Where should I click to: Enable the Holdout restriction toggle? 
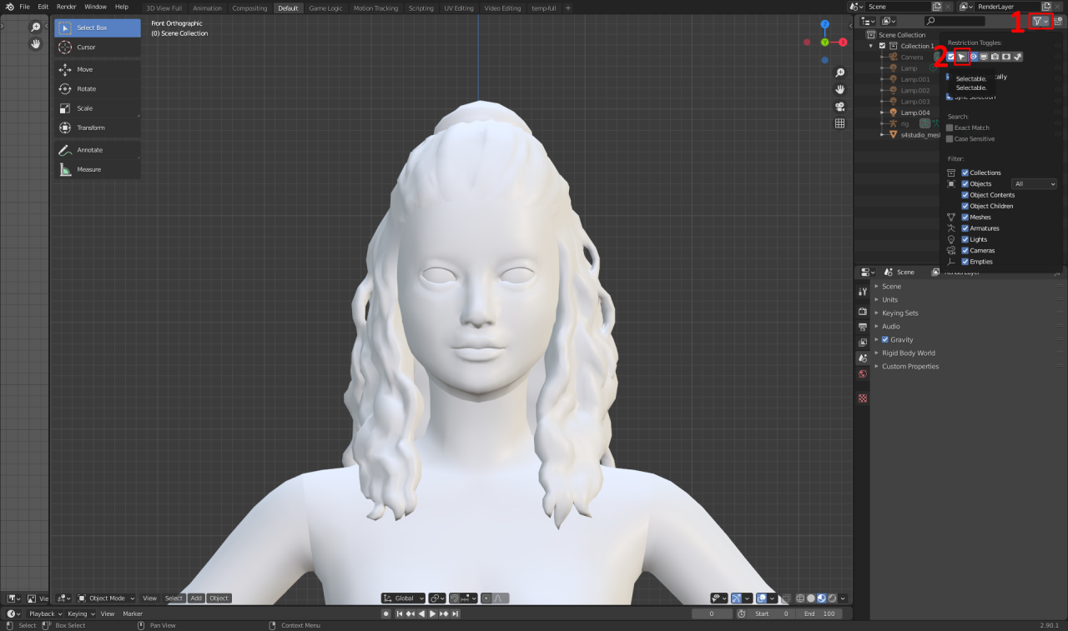(x=1006, y=57)
